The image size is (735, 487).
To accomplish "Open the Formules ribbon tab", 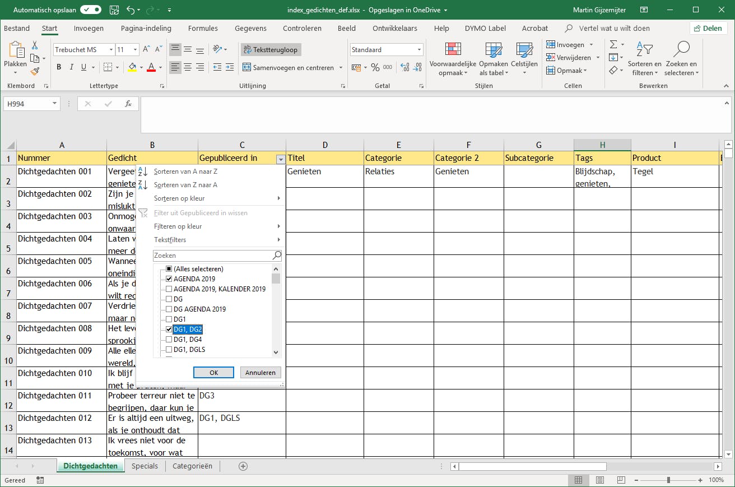I will pos(203,28).
